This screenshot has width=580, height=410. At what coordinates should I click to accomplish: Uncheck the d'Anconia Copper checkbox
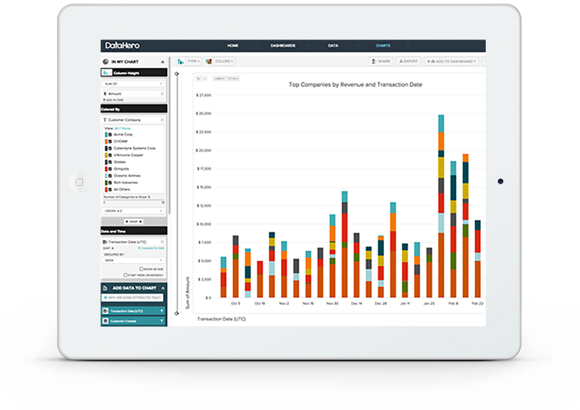[110, 155]
